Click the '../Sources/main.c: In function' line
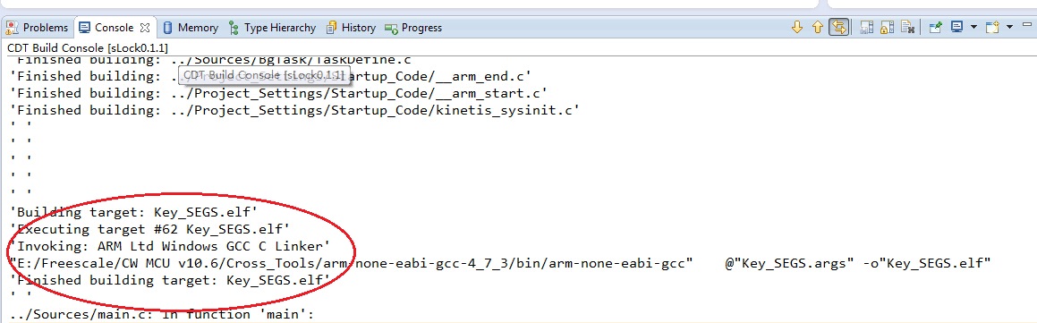Image resolution: width=1037 pixels, height=323 pixels. 161,314
